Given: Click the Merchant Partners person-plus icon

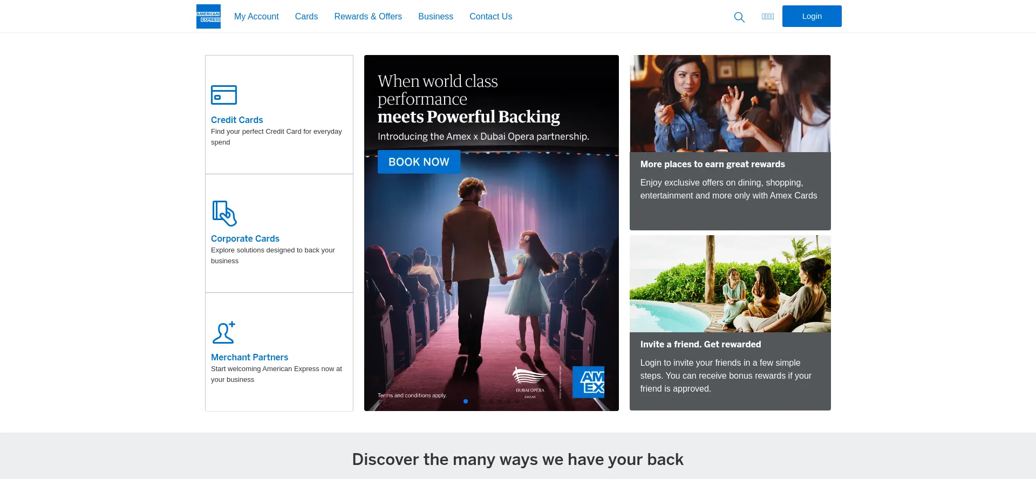Looking at the screenshot, I should (224, 332).
